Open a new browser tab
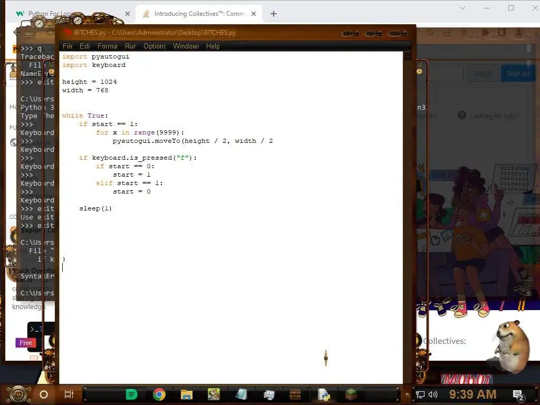The height and width of the screenshot is (405, 540). pyautogui.click(x=274, y=14)
